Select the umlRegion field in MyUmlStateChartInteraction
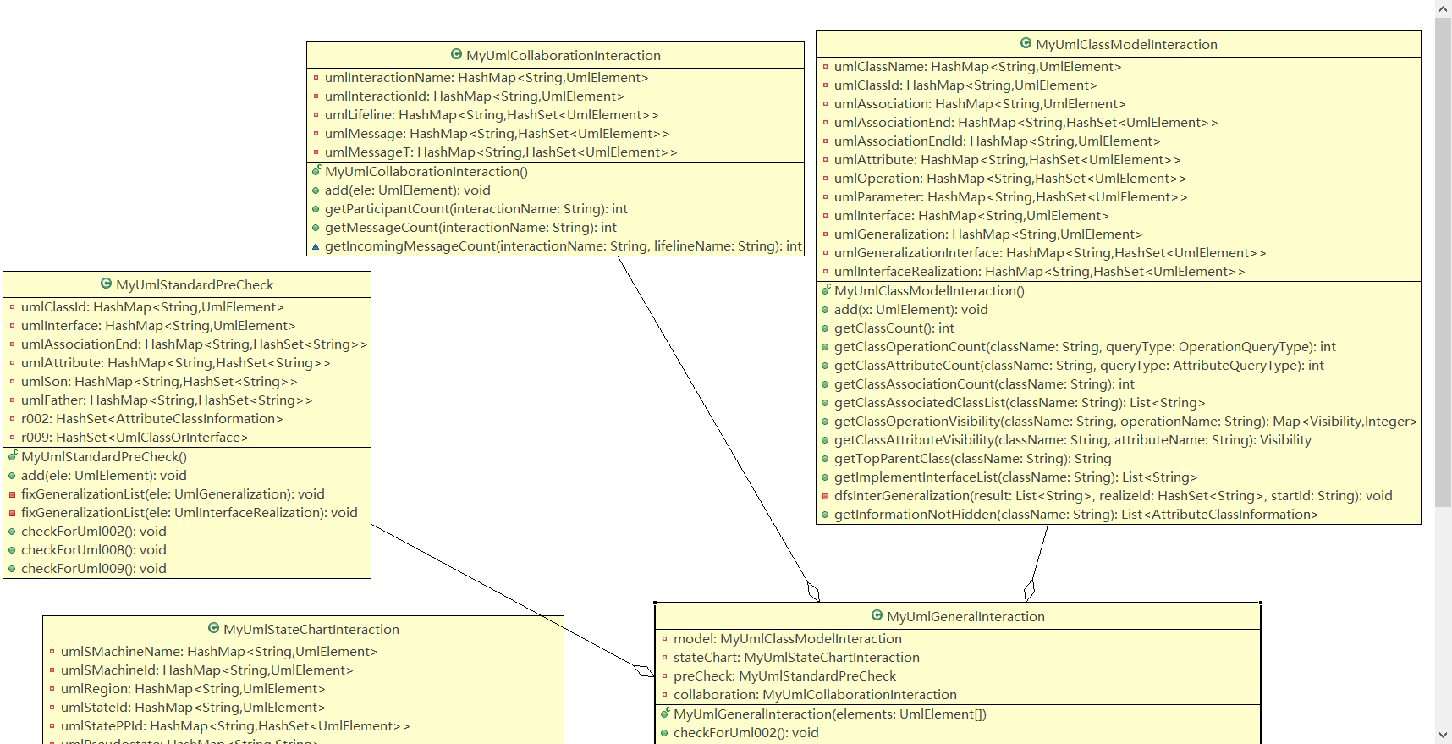The height and width of the screenshot is (744, 1452). [x=193, y=689]
